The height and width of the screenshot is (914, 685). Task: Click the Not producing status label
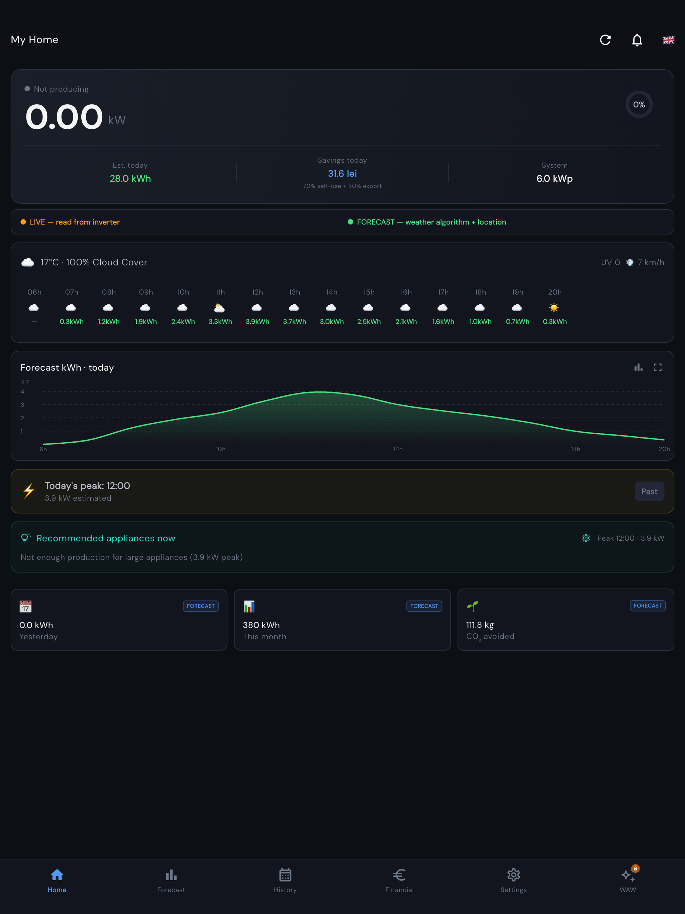61,89
